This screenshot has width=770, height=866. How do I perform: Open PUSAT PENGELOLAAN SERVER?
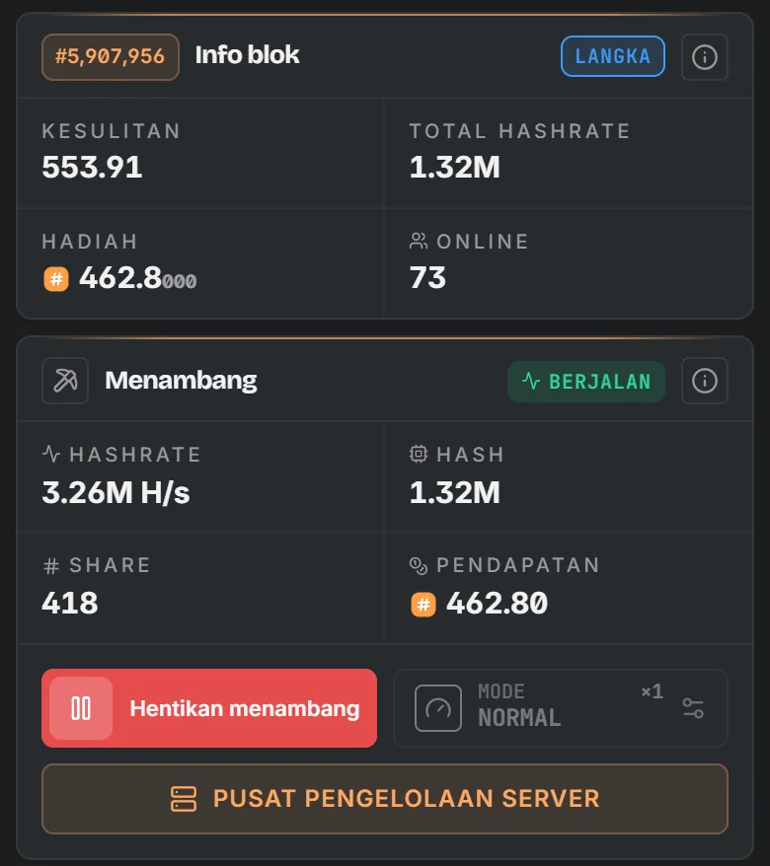click(x=385, y=799)
